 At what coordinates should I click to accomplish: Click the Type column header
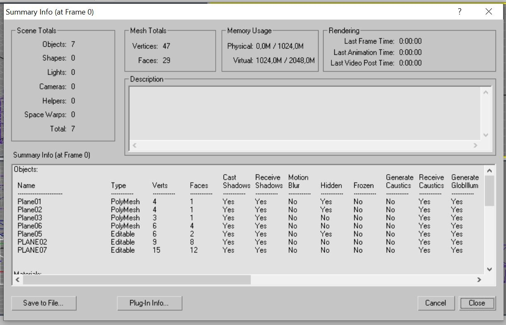point(118,186)
